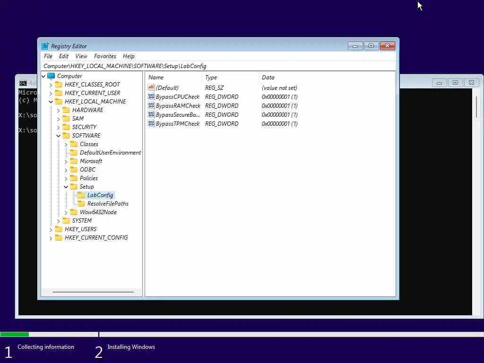Click the command prompt vertical scrollbar
Viewport: 484px width, 363px height.
click(476, 107)
